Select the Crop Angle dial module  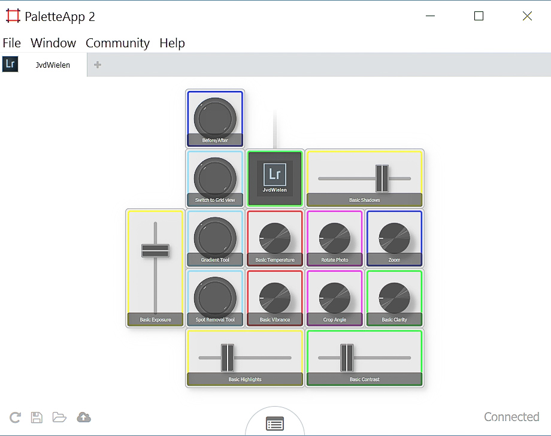335,298
